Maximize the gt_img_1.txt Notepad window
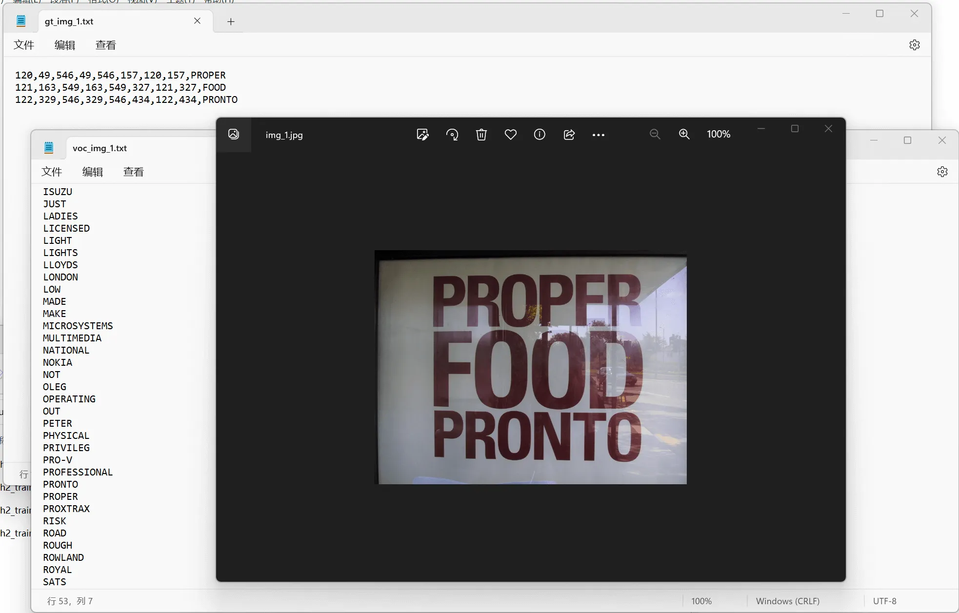This screenshot has width=959, height=613. tap(880, 14)
